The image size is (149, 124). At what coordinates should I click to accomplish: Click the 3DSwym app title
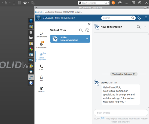pos(48,18)
